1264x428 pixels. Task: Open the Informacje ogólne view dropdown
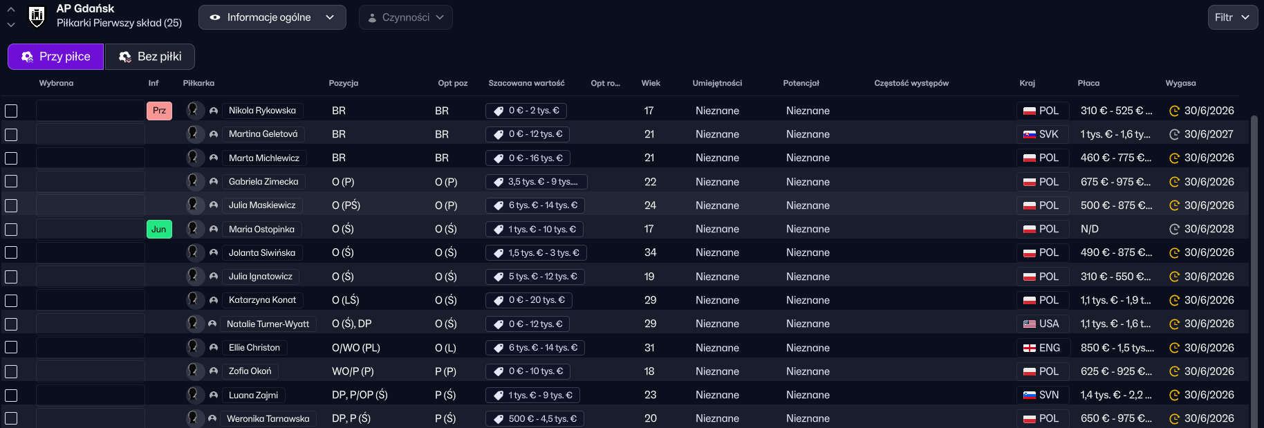pyautogui.click(x=272, y=17)
